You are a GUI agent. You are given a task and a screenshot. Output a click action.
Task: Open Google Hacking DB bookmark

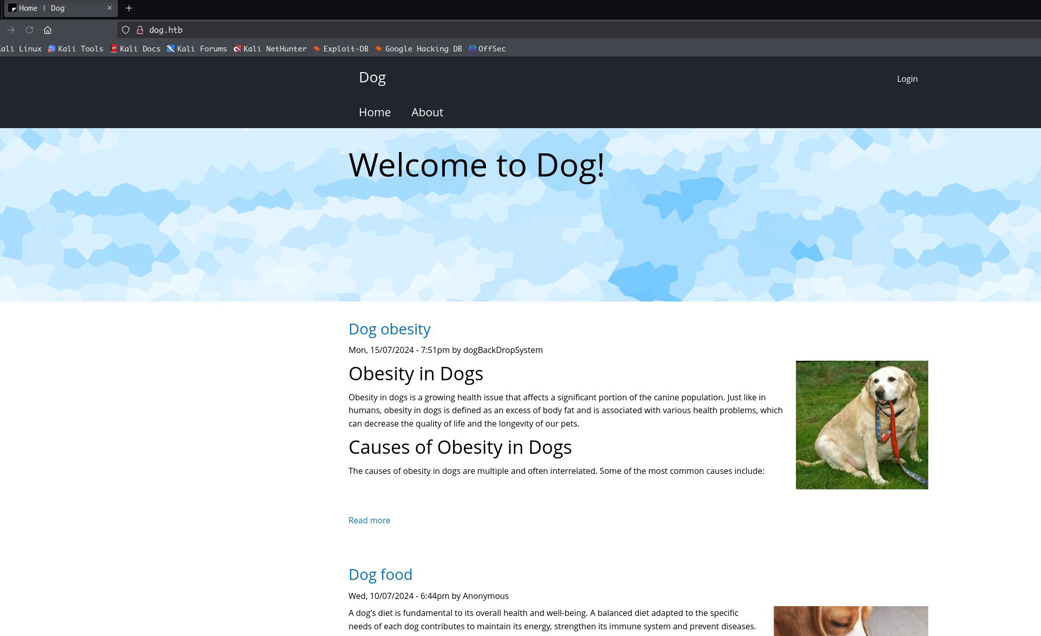(x=418, y=49)
